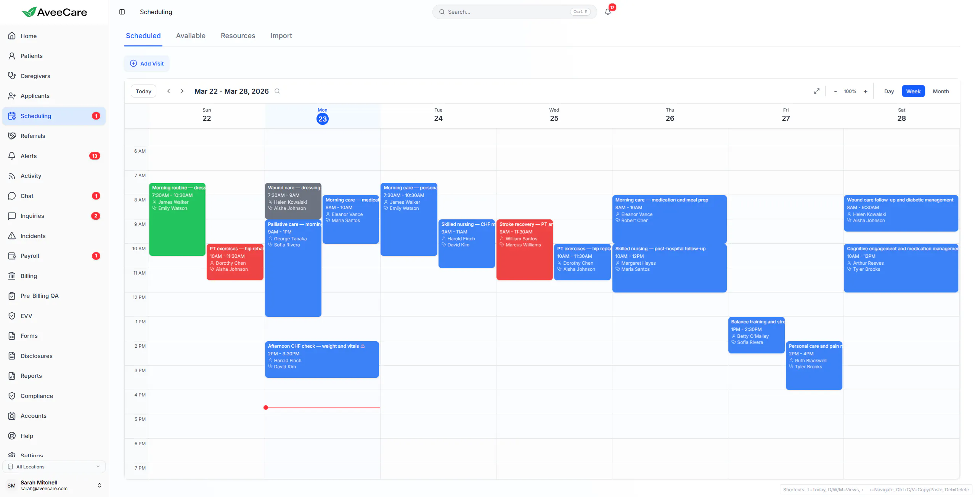The height and width of the screenshot is (497, 975).
Task: View Alerts bell in sidebar
Action: 12,156
